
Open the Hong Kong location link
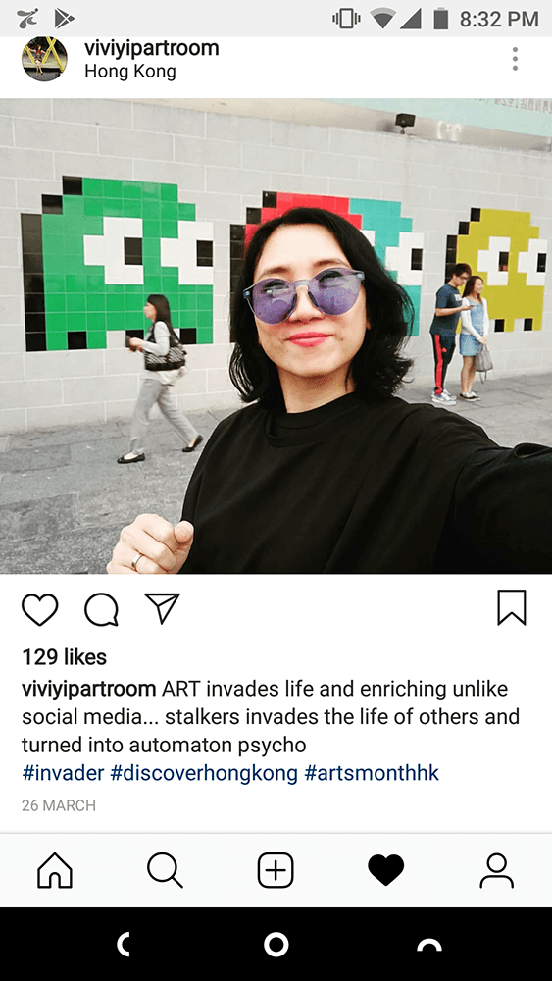(x=130, y=72)
